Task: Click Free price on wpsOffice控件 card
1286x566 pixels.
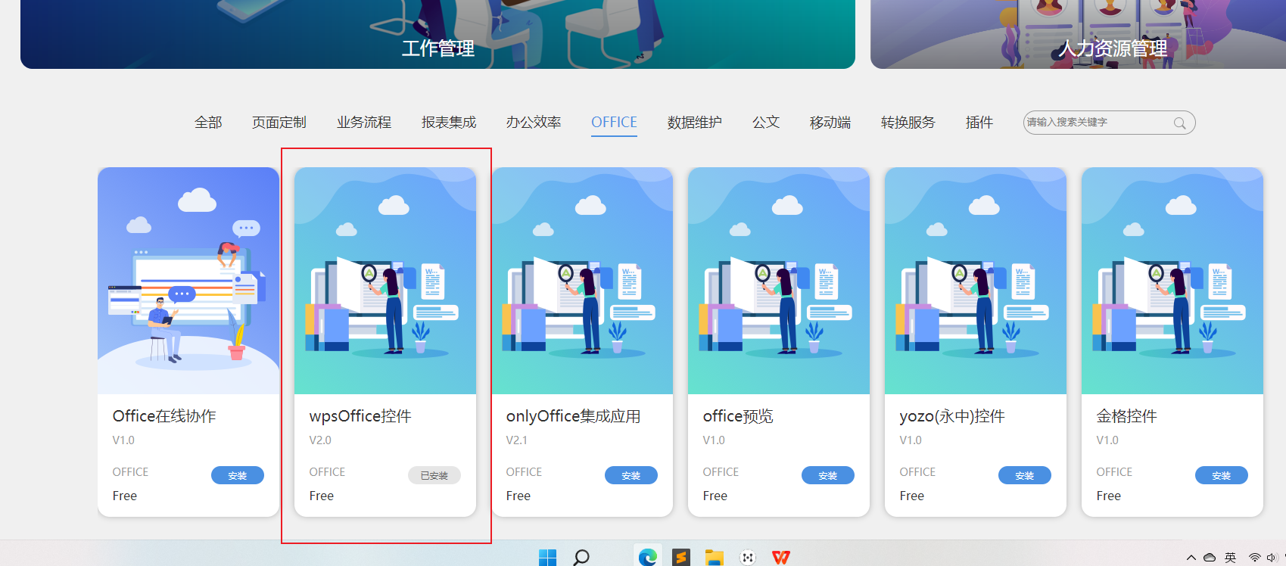Action: coord(322,496)
